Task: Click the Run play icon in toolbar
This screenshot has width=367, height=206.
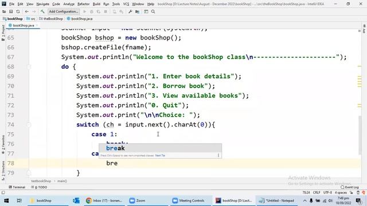Action: point(85,11)
